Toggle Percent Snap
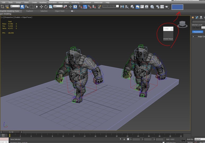205x143 pixels. 90,7
